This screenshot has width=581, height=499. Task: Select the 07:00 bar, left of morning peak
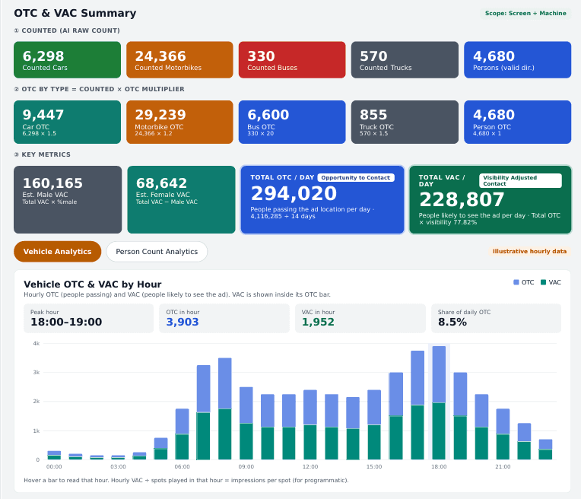coord(203,412)
